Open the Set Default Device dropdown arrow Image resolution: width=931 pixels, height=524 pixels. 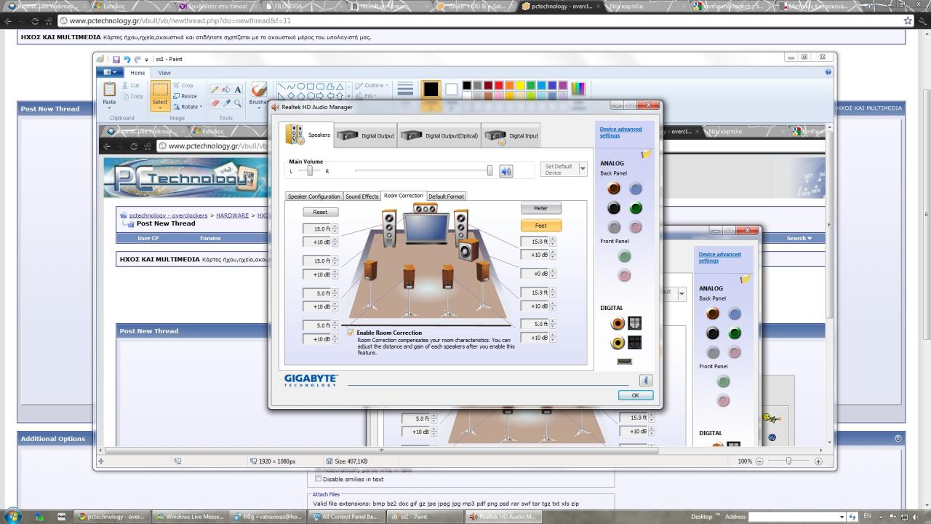tap(583, 169)
